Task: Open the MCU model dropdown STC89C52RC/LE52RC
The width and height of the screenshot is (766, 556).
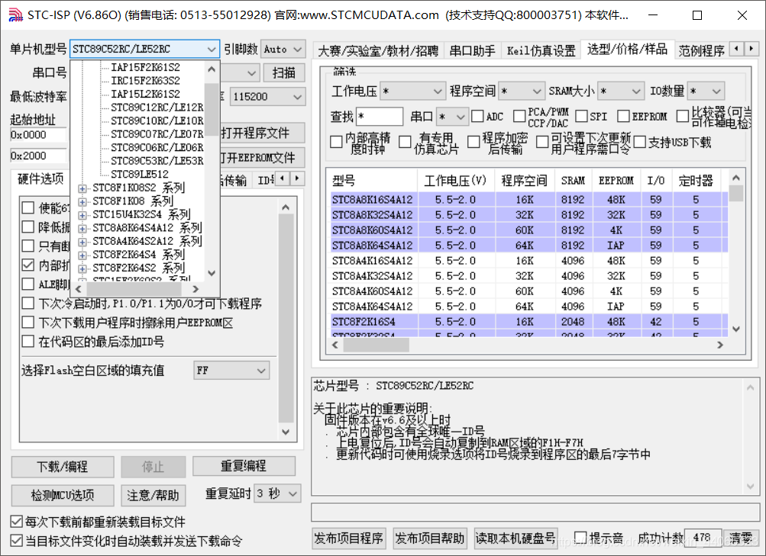Action: coord(144,50)
